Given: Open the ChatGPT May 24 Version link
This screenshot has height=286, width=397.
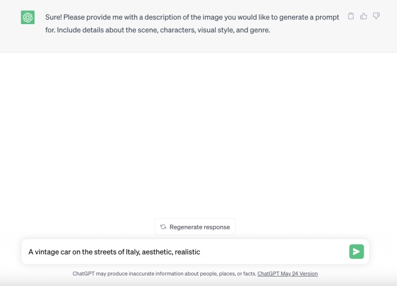Looking at the screenshot, I should (287, 274).
